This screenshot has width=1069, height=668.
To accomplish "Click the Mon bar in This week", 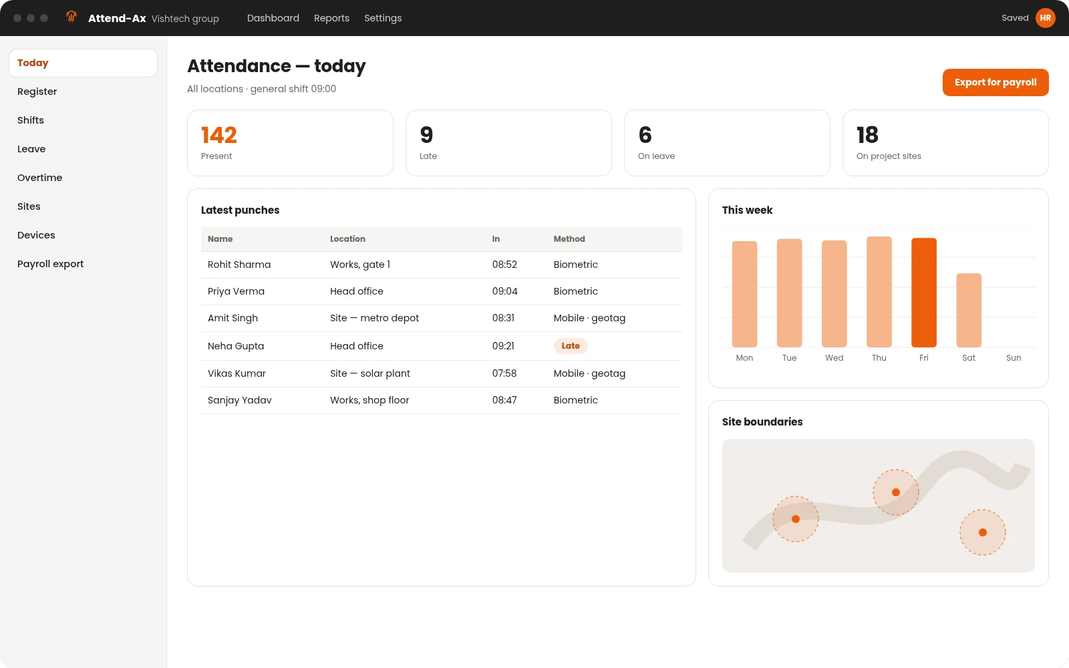I will tap(744, 294).
